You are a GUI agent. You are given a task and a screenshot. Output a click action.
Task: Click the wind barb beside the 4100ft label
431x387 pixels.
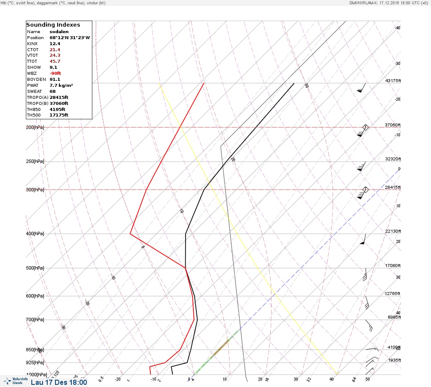[x=372, y=349]
